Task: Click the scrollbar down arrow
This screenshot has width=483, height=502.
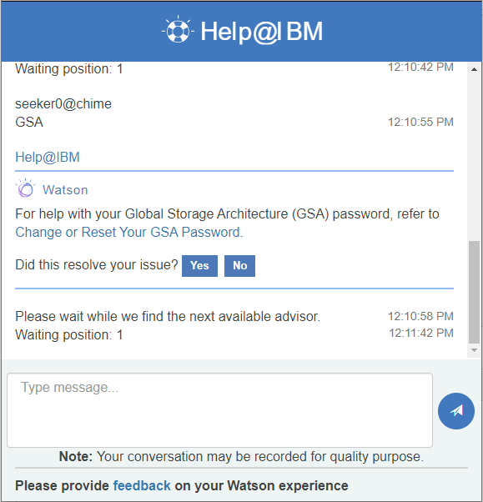Action: tap(474, 350)
